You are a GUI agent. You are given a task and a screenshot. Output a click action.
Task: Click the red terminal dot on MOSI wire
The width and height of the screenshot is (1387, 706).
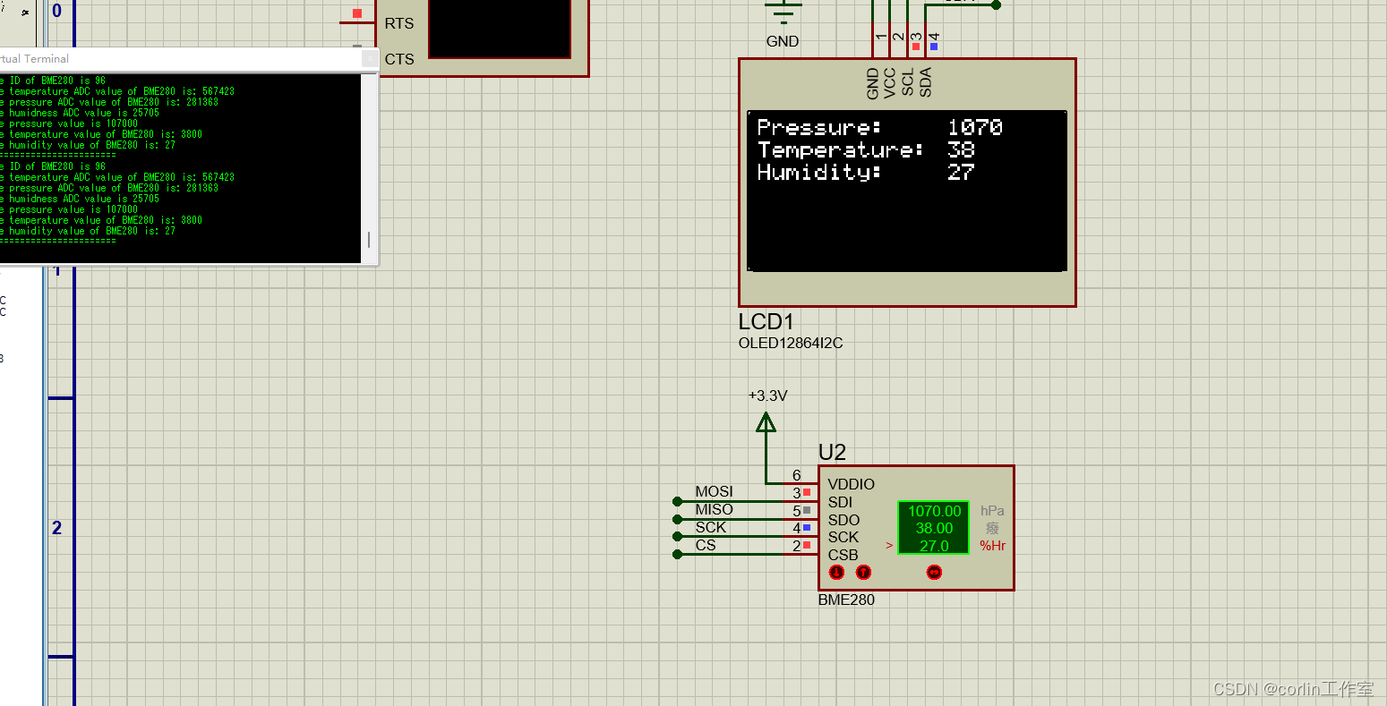[677, 500]
